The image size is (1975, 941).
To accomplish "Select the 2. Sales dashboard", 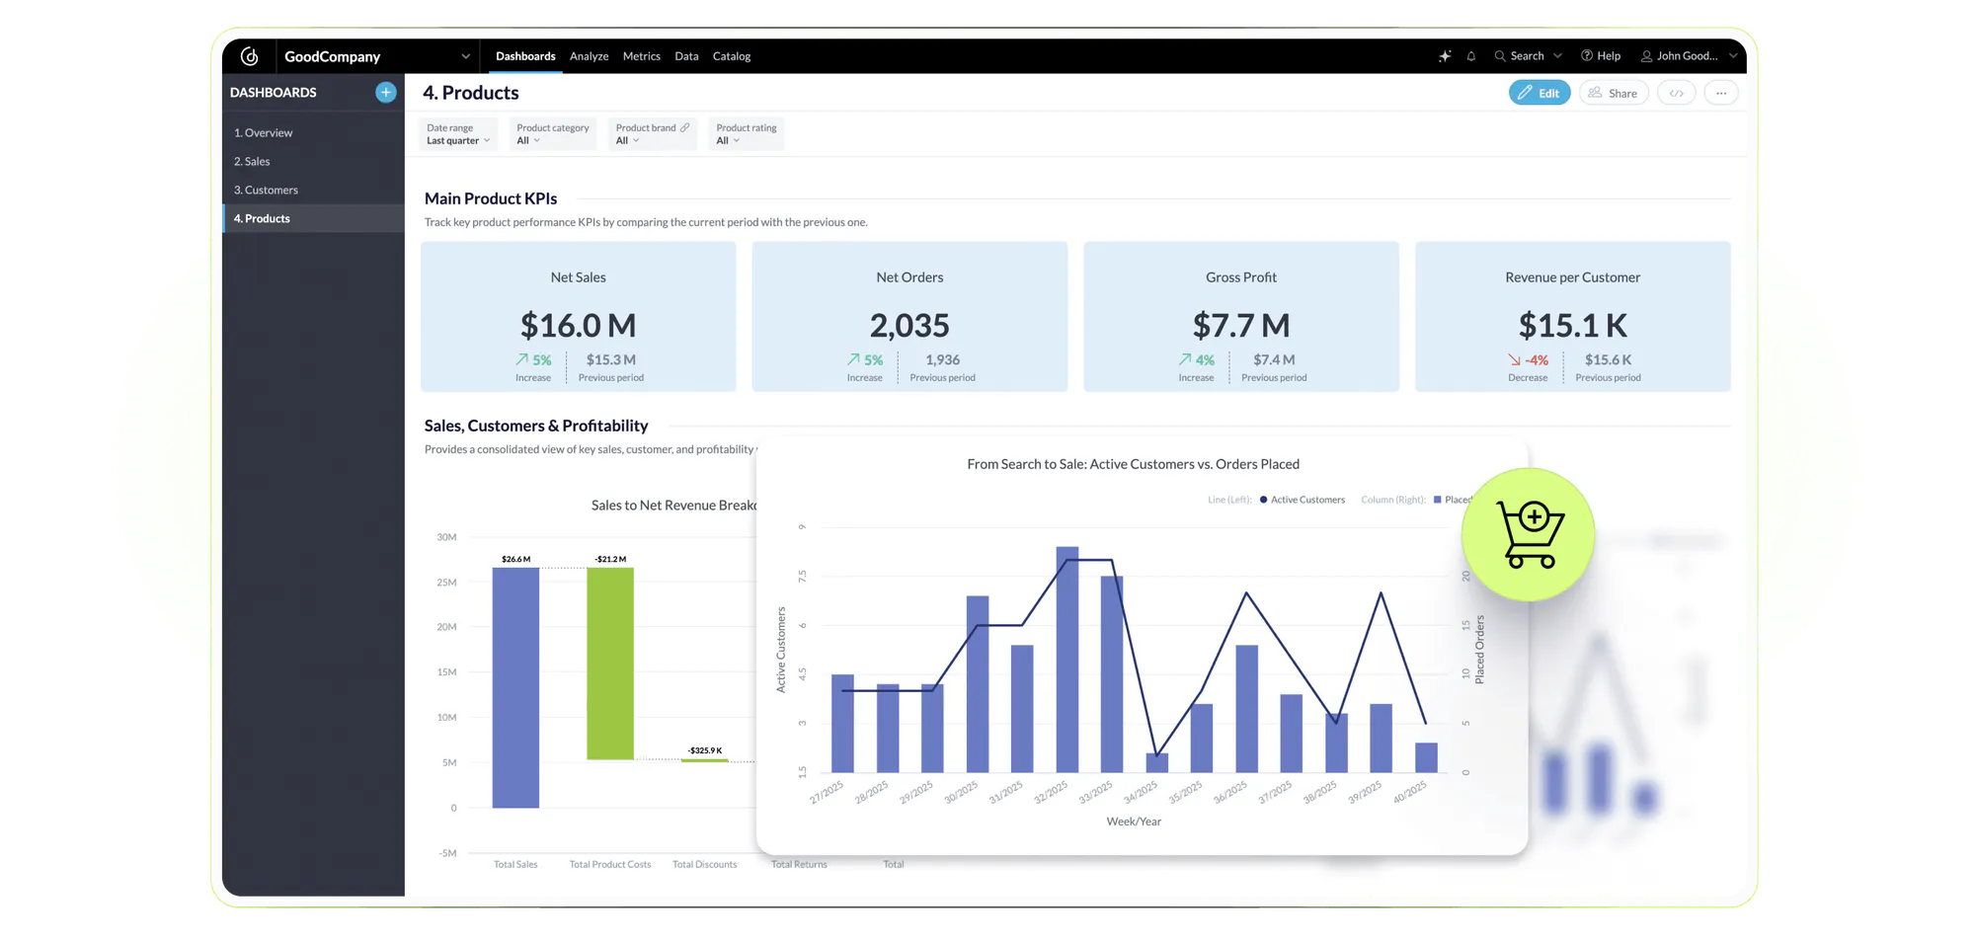I will (314, 161).
